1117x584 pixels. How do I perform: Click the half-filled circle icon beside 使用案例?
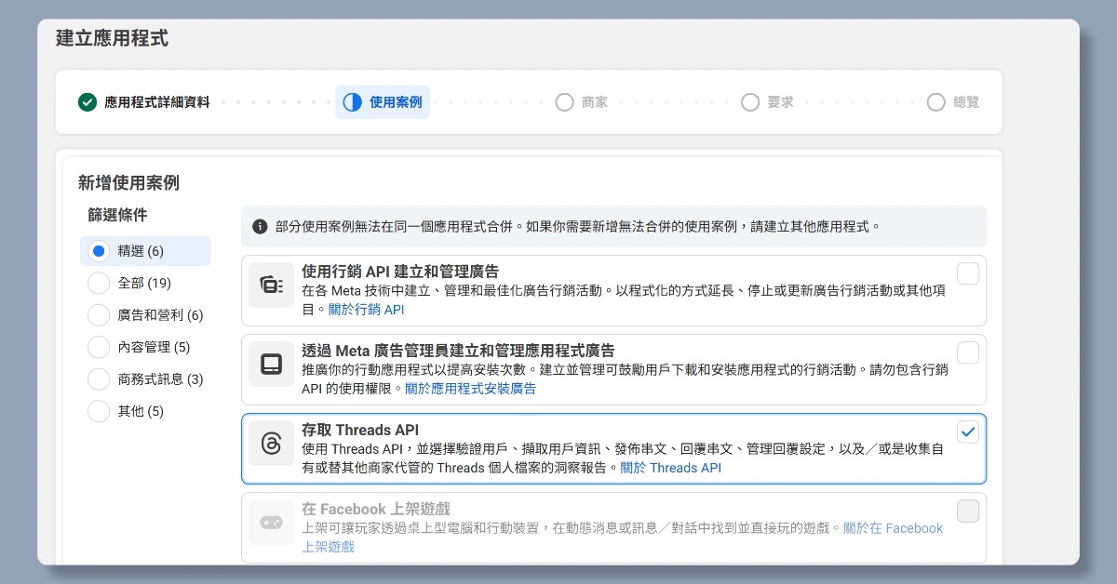352,102
